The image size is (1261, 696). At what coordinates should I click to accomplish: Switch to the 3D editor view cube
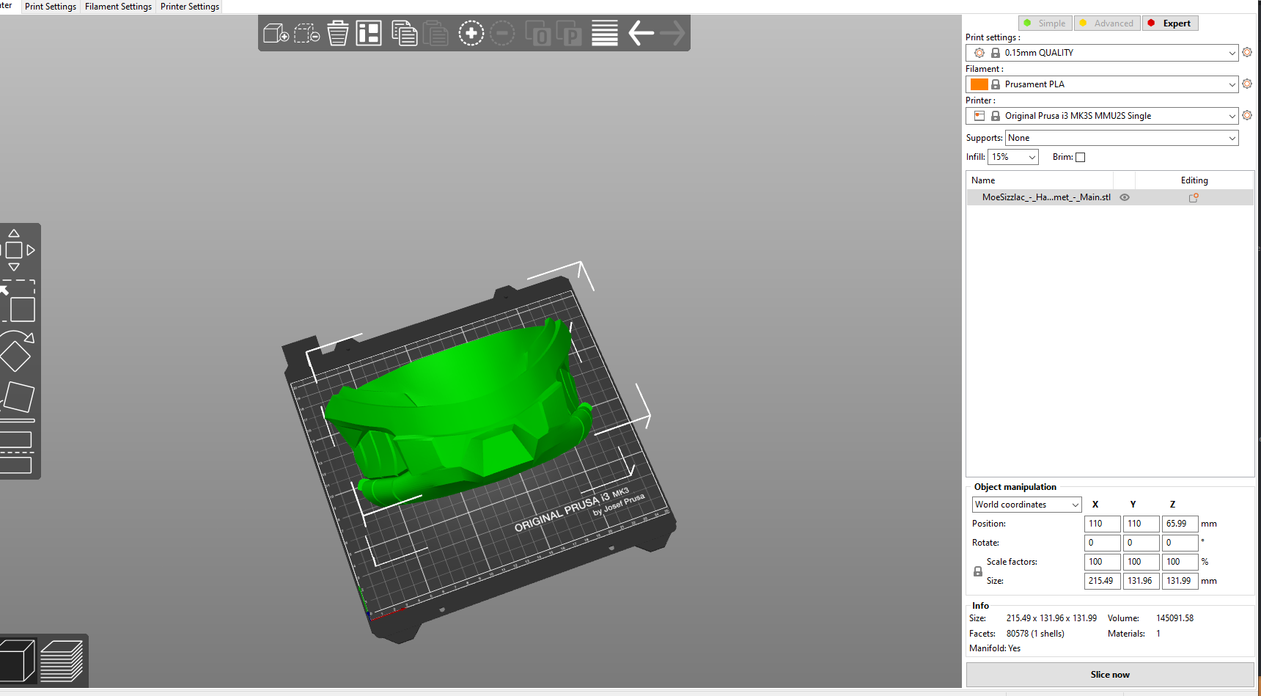[x=18, y=660]
